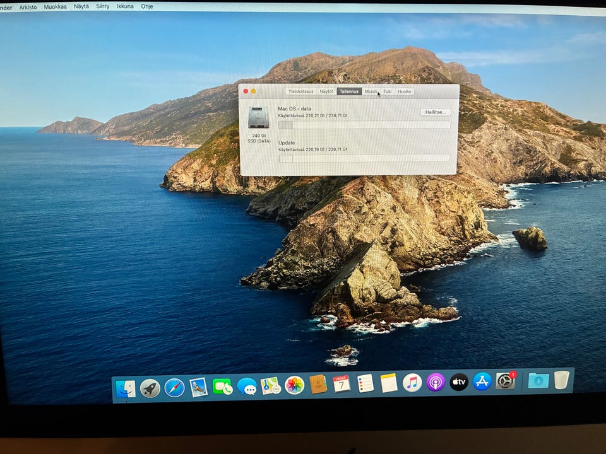
Task: Open the Trash in the Dock
Action: tap(561, 380)
